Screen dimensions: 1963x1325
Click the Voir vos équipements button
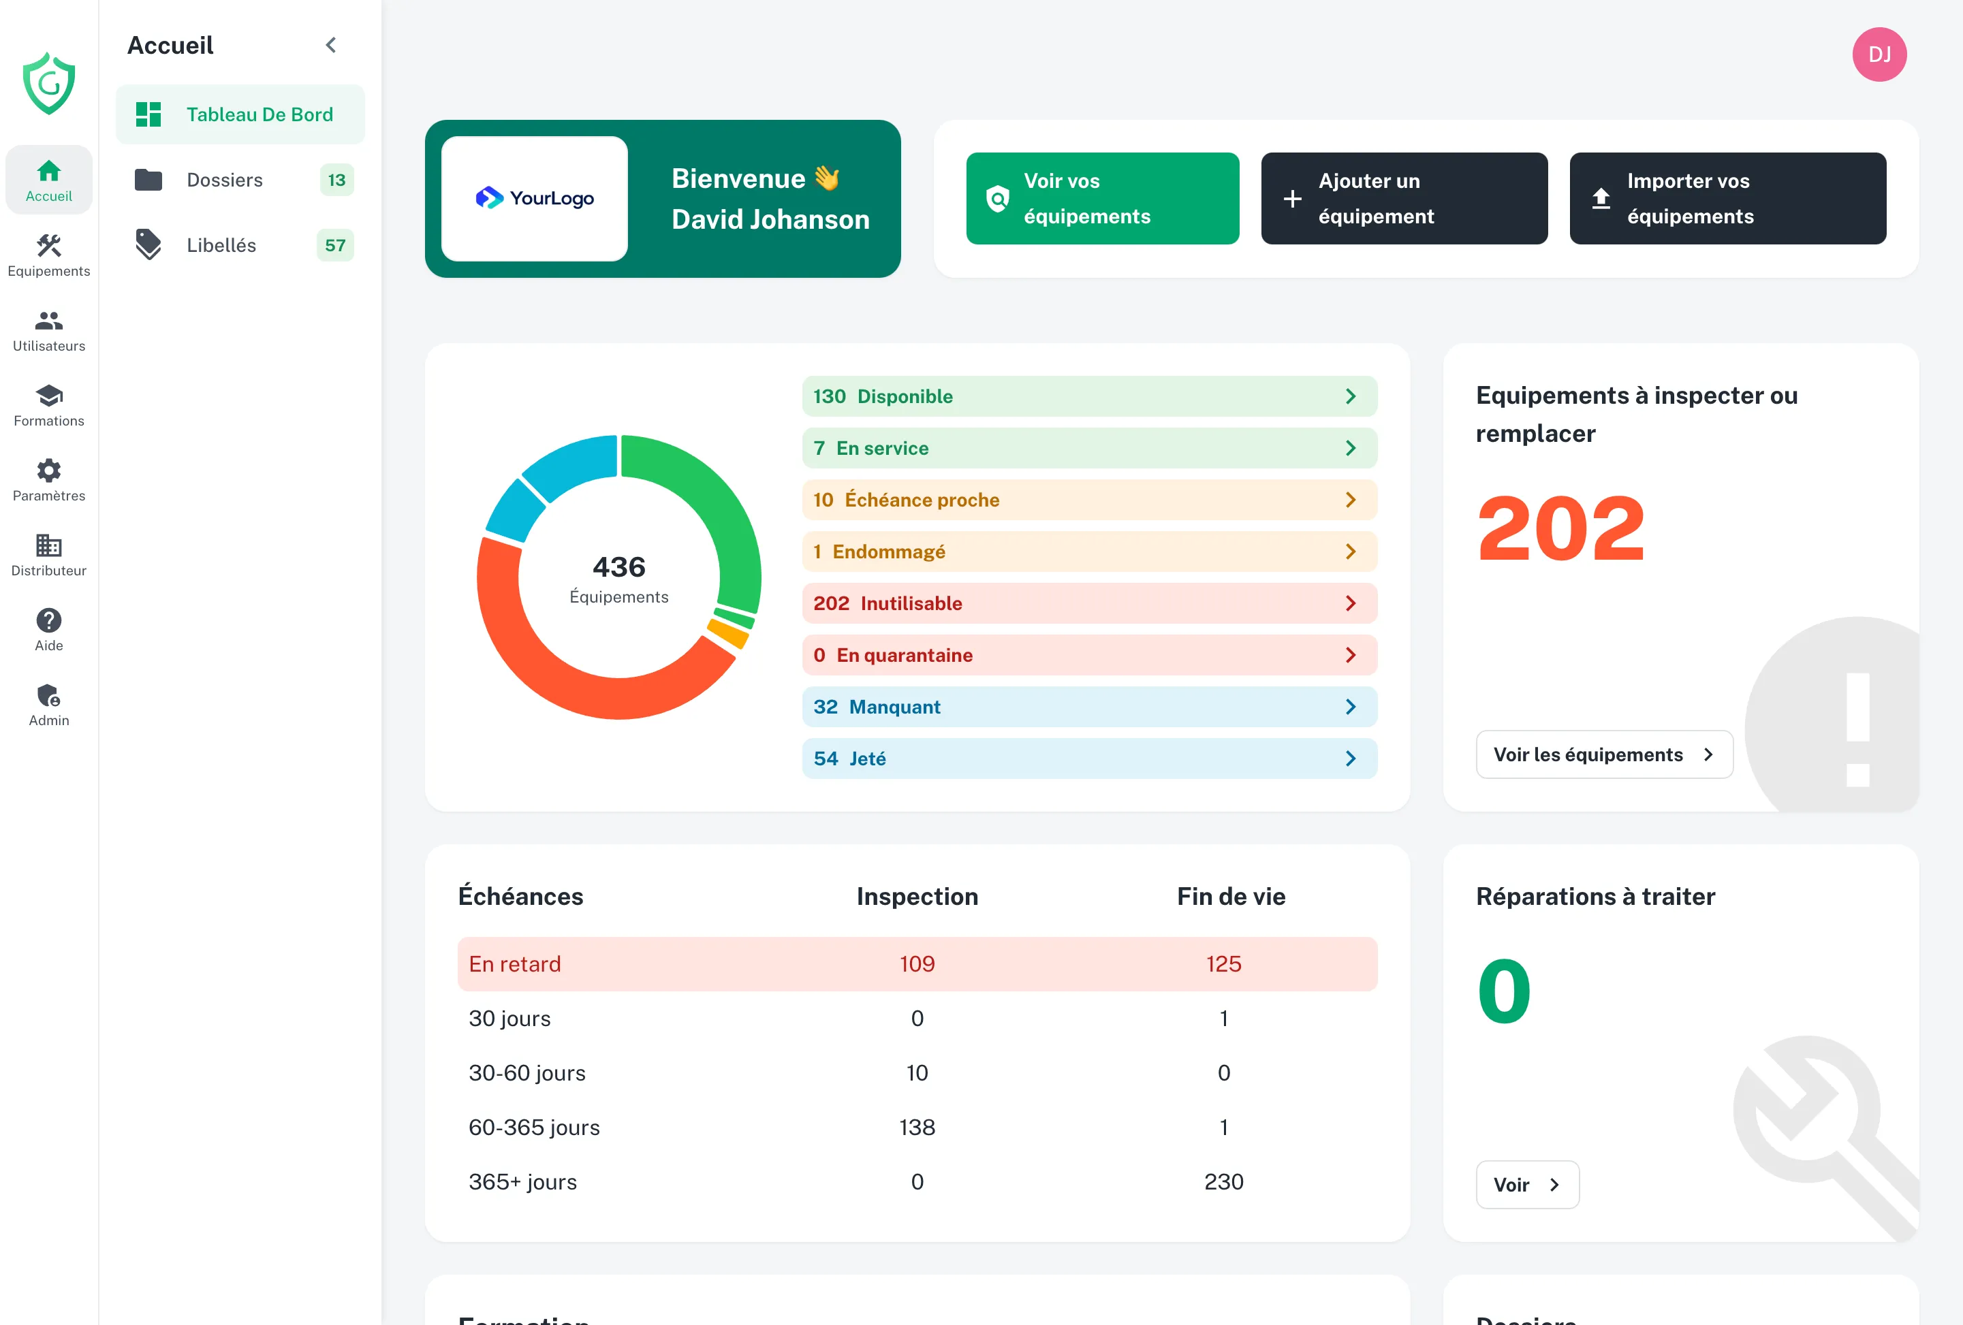coord(1102,198)
